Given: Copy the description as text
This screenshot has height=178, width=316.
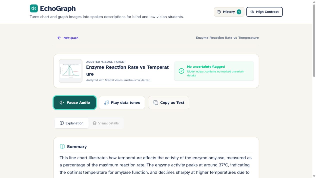Looking at the screenshot, I should pos(169,102).
